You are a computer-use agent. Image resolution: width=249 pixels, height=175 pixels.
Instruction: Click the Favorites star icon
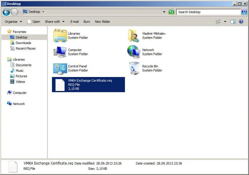coord(9,32)
